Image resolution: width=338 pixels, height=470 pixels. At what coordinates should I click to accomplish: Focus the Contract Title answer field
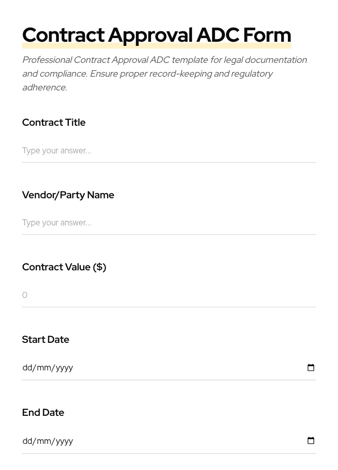point(169,151)
